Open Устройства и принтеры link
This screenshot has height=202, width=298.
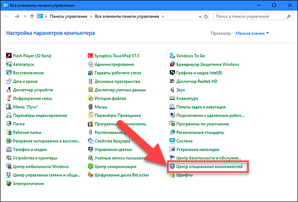[35, 158]
